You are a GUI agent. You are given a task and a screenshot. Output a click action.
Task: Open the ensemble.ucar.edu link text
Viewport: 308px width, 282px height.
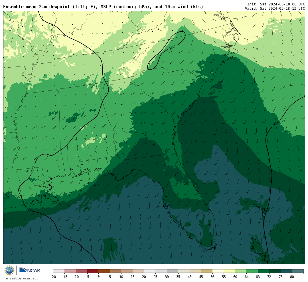(x=22, y=278)
